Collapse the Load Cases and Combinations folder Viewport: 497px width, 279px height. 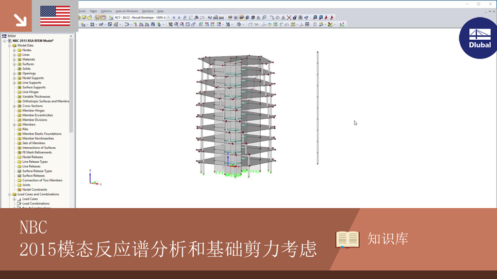[10, 195]
